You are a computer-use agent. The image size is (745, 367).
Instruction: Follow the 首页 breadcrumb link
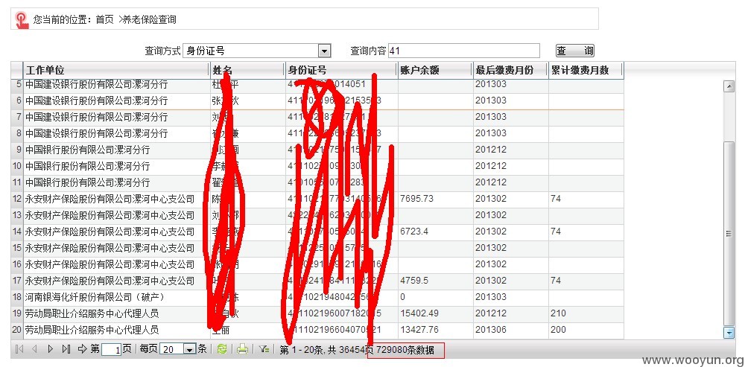click(x=104, y=19)
